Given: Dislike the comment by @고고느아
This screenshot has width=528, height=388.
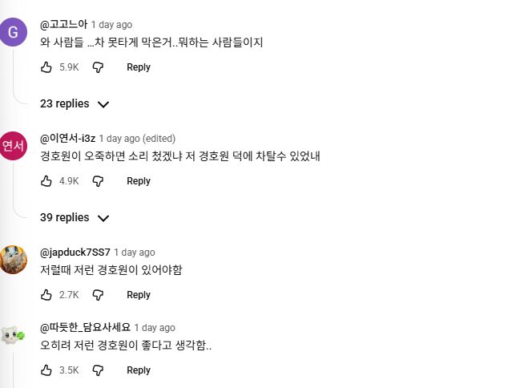Looking at the screenshot, I should pyautogui.click(x=98, y=67).
